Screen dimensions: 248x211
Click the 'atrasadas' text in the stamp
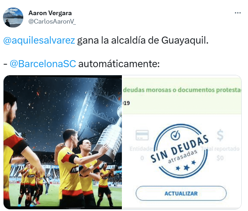point(183,156)
